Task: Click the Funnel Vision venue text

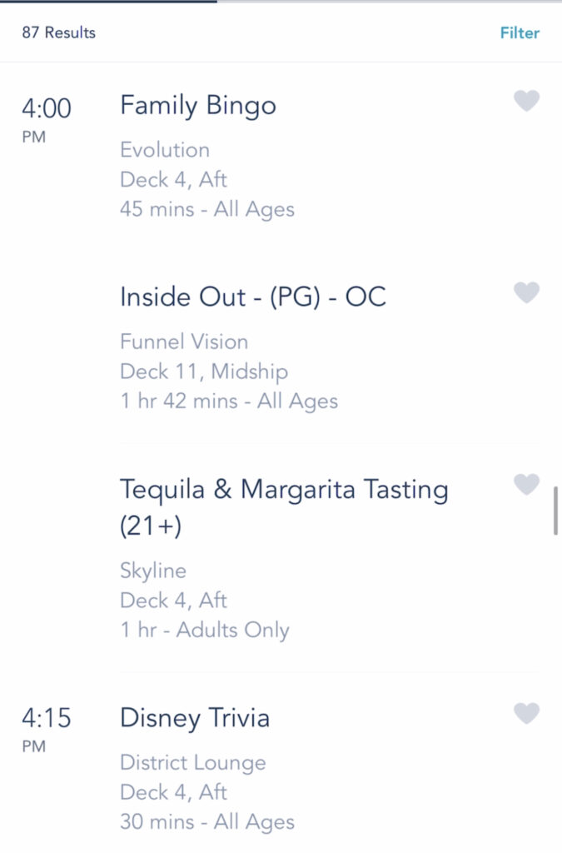Action: pyautogui.click(x=184, y=342)
